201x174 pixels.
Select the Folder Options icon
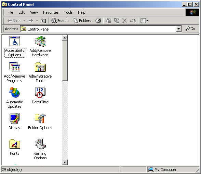click(40, 118)
